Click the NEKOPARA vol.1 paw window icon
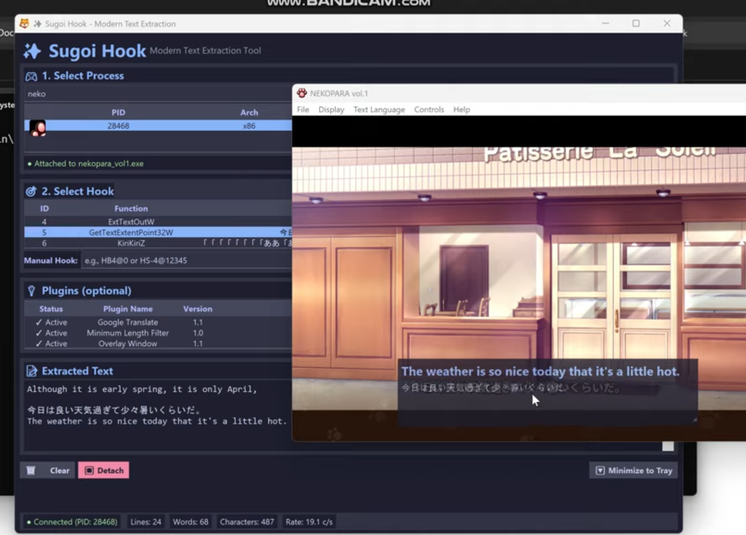The image size is (746, 535). pos(301,93)
